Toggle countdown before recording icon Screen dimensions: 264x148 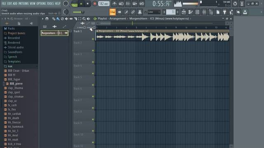click(128, 4)
